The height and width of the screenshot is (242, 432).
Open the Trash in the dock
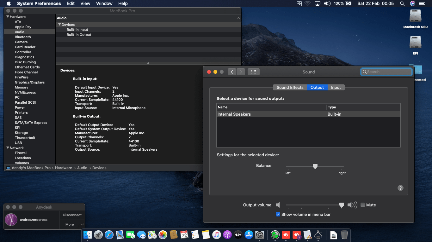point(344,234)
